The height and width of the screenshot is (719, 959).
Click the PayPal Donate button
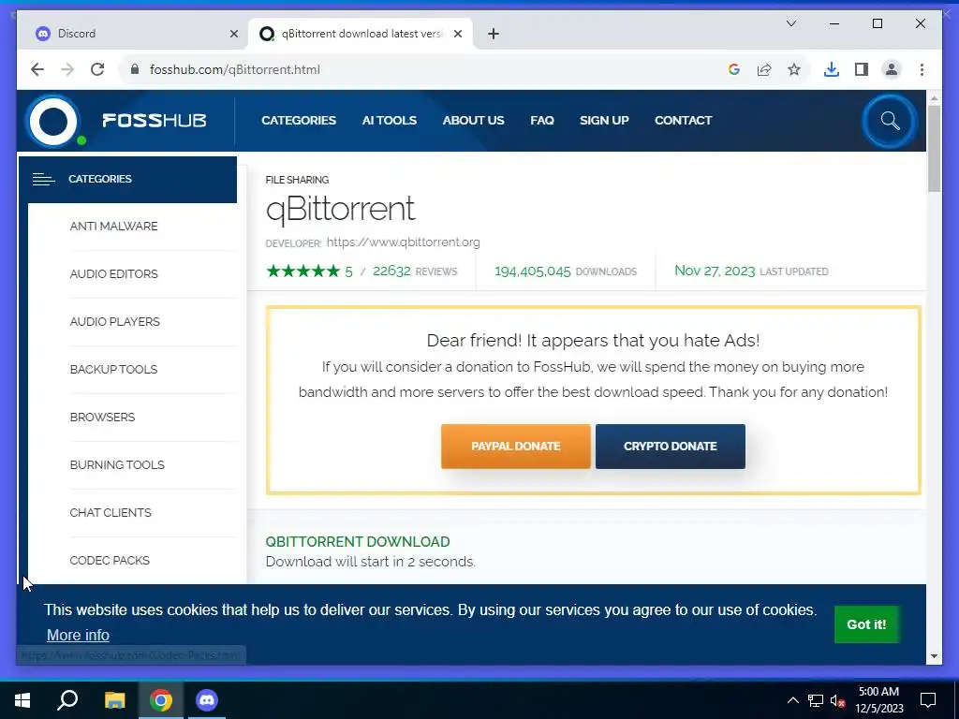click(516, 447)
